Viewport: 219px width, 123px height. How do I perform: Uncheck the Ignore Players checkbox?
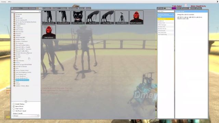(14, 106)
